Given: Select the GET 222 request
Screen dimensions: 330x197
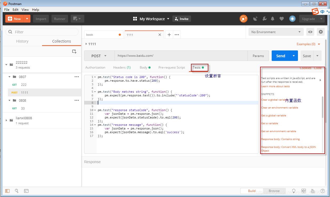Looking at the screenshot, I should [x=45, y=85].
